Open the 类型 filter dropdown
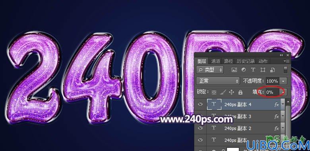The image size is (310, 151). pos(210,70)
